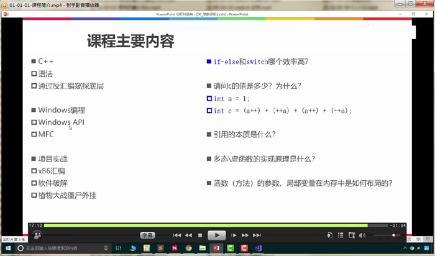
Task: Click the 'int a = 1;' code line
Action: click(x=232, y=98)
